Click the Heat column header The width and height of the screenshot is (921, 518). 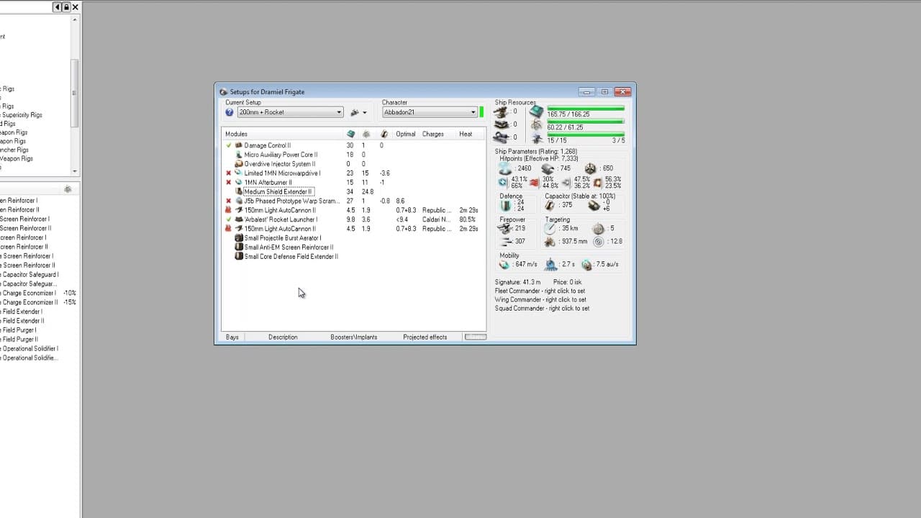(x=466, y=134)
